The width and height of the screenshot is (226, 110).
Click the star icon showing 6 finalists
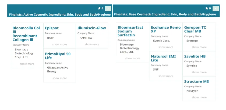(207, 9)
